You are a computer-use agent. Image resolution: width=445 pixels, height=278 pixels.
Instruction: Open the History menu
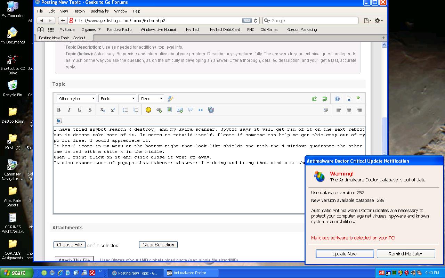coord(79,11)
